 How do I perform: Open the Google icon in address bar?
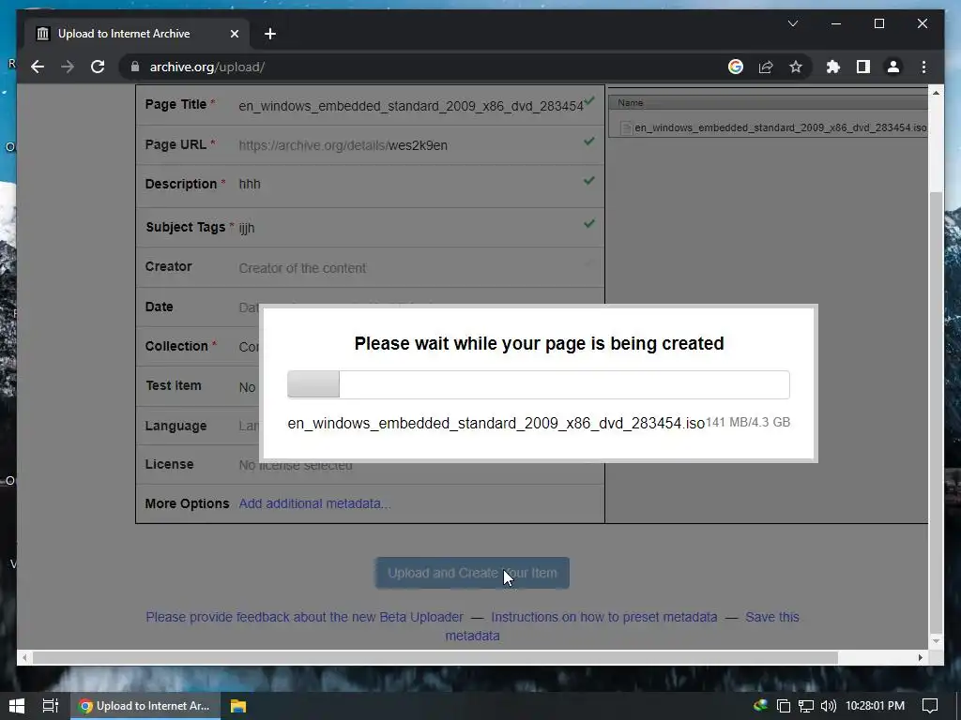click(x=736, y=67)
